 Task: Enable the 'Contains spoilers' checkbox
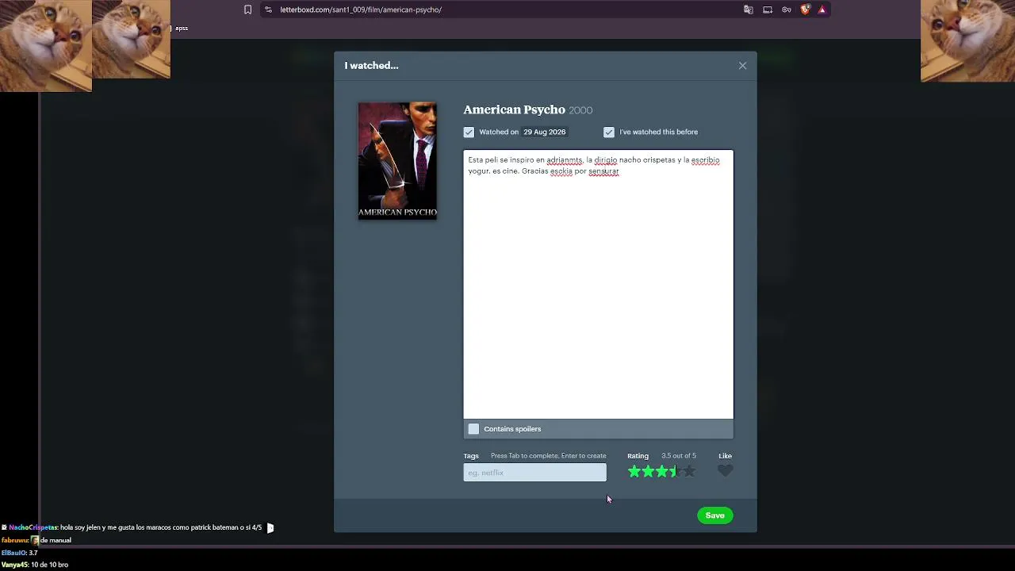[x=474, y=429]
